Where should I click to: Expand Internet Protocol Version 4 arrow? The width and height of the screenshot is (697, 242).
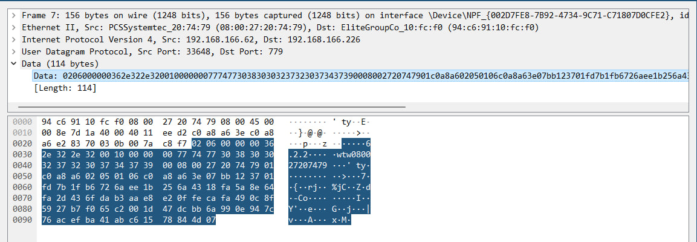pyautogui.click(x=13, y=39)
